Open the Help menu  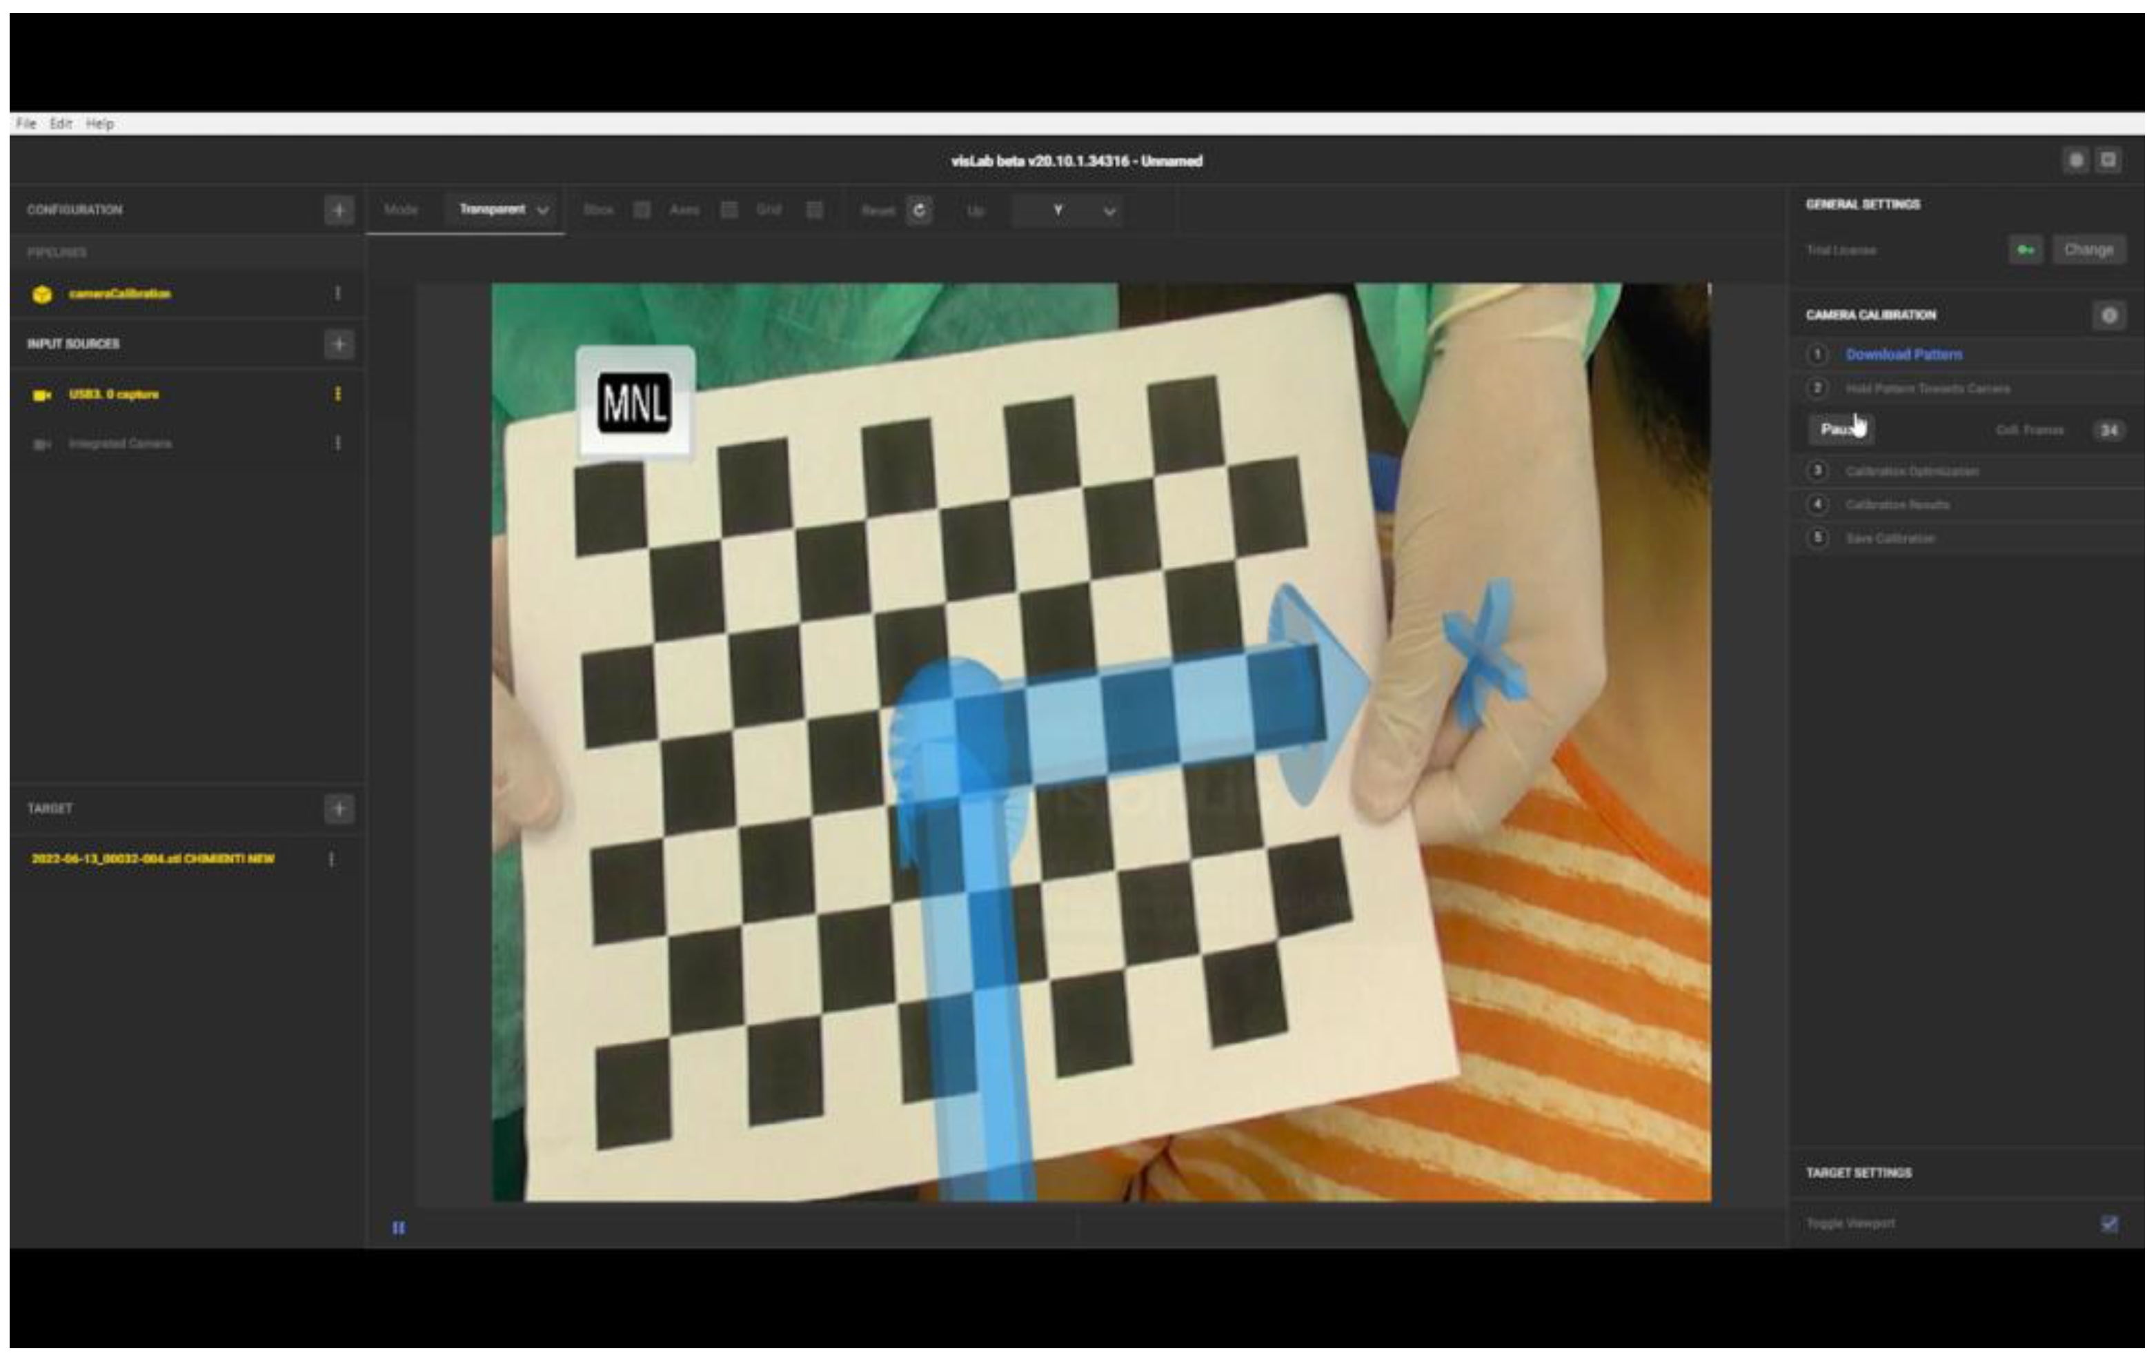pos(99,124)
